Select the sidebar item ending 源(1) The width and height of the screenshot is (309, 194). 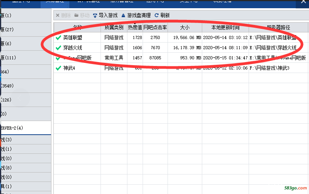point(26,15)
